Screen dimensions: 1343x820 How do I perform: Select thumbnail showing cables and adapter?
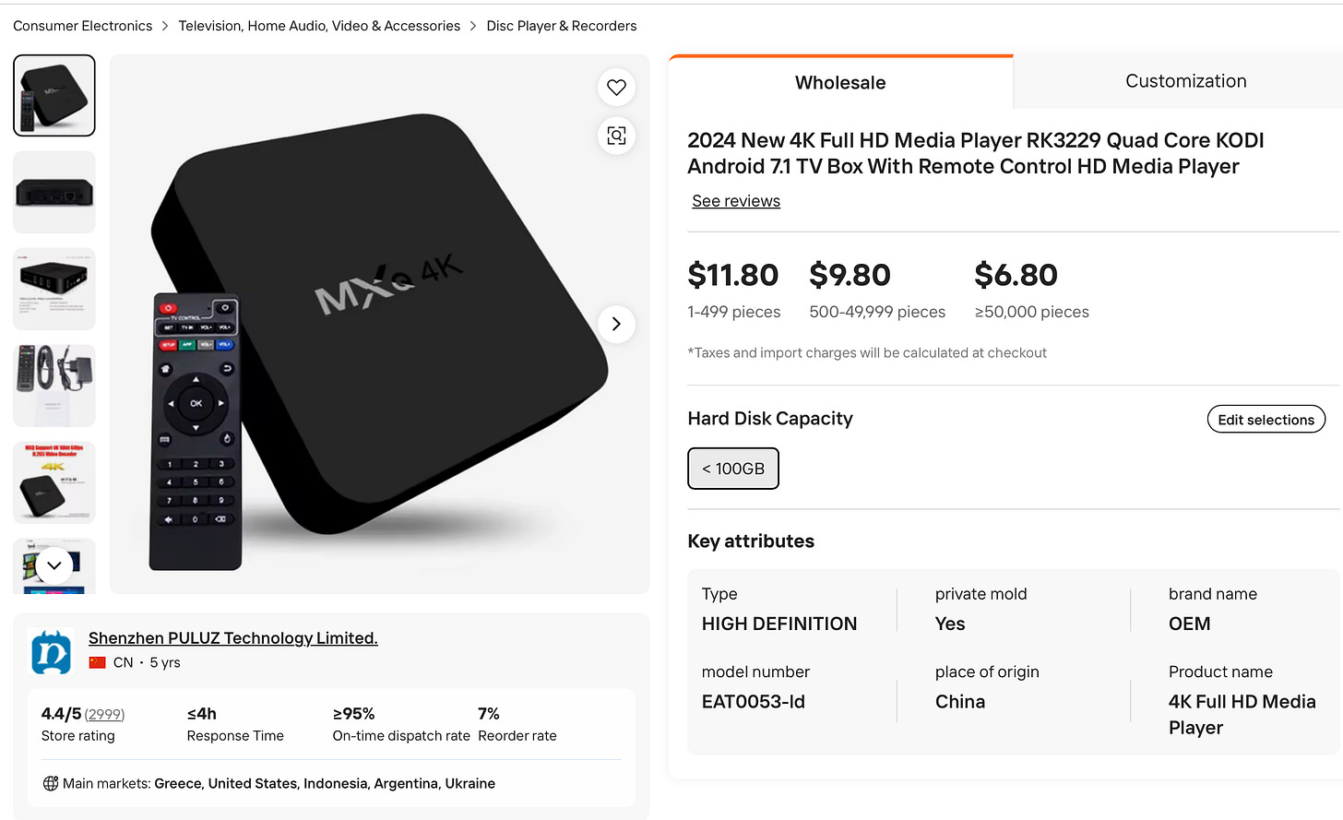pyautogui.click(x=54, y=386)
